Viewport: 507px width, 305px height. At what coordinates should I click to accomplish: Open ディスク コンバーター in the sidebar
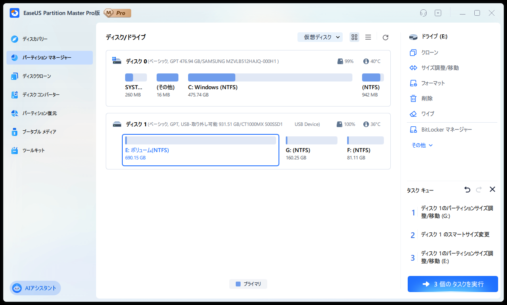50,95
